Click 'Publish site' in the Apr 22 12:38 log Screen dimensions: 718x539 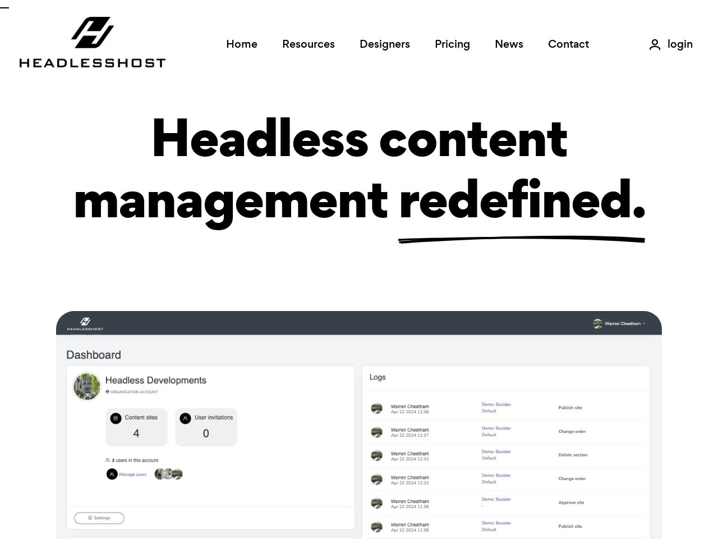click(x=570, y=408)
